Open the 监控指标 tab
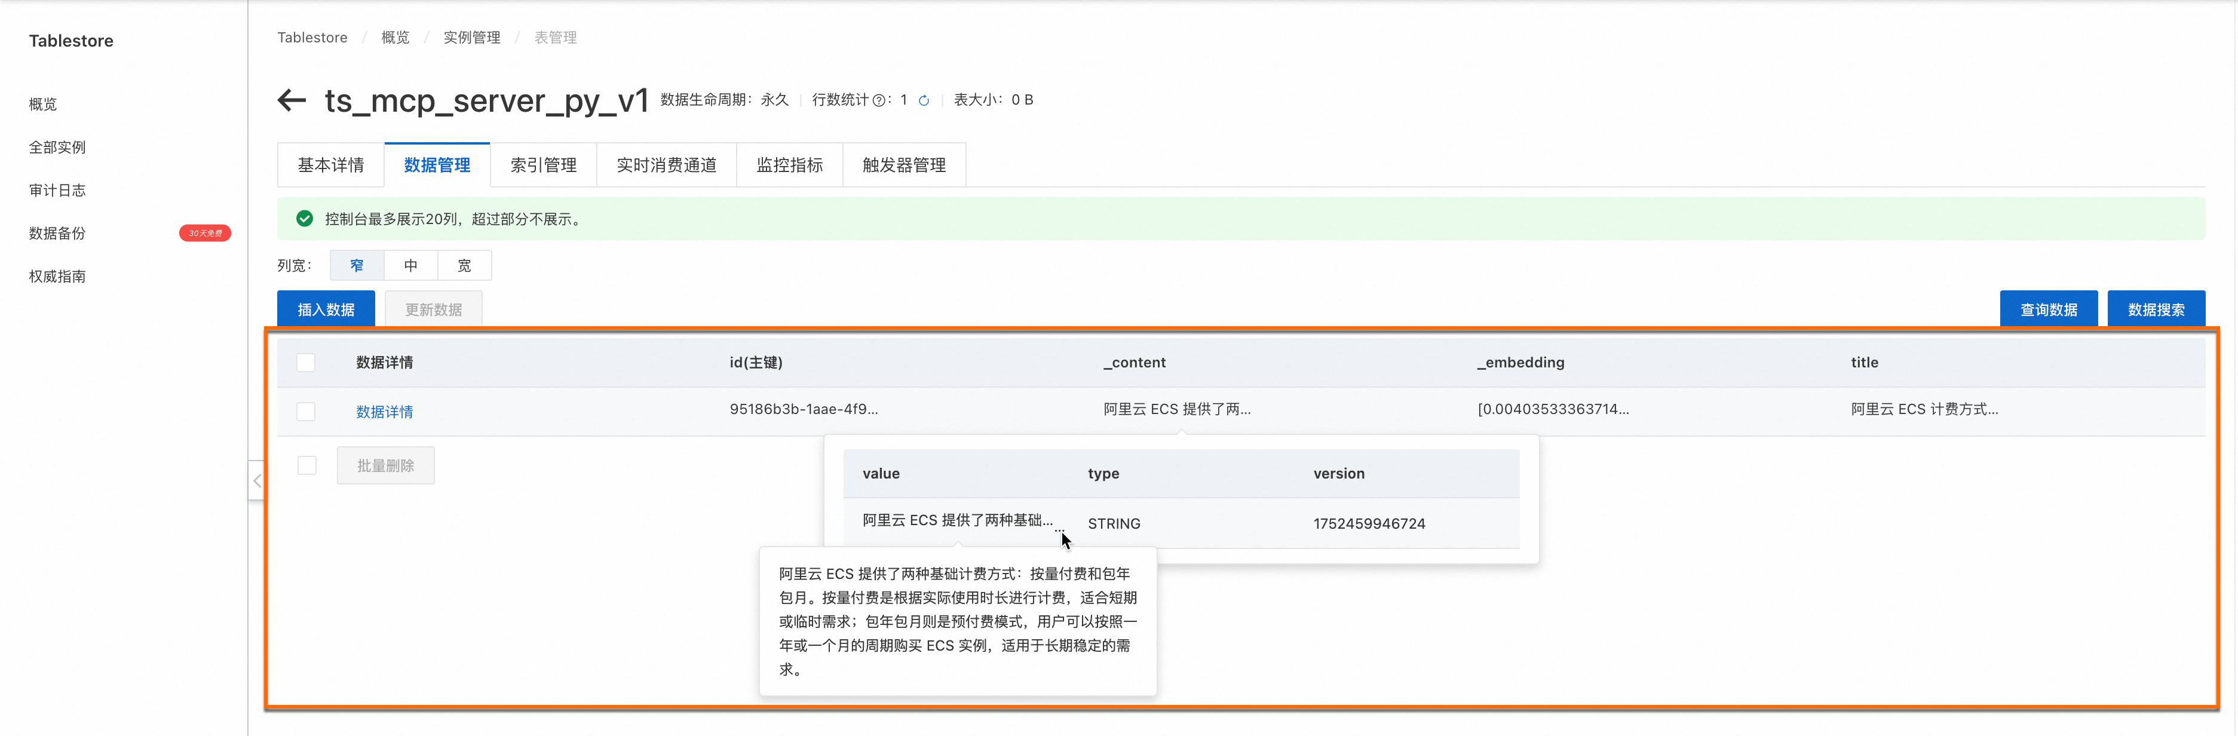 tap(789, 165)
